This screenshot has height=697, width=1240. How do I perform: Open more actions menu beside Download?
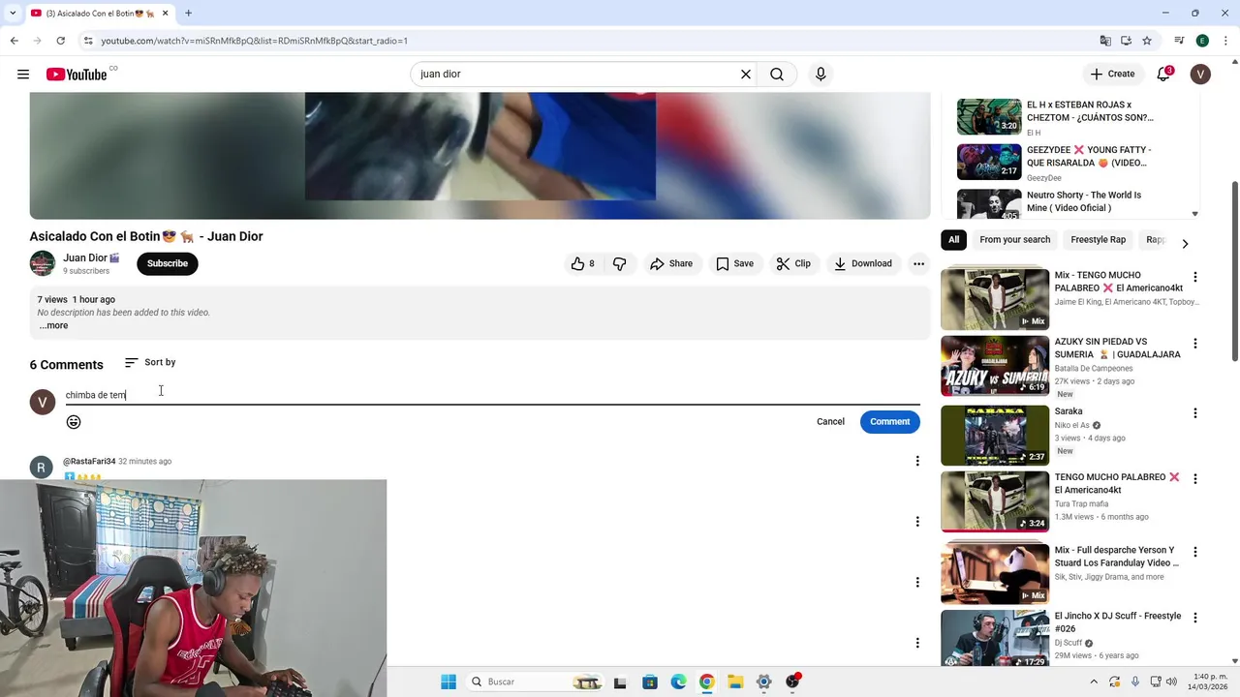(x=918, y=263)
